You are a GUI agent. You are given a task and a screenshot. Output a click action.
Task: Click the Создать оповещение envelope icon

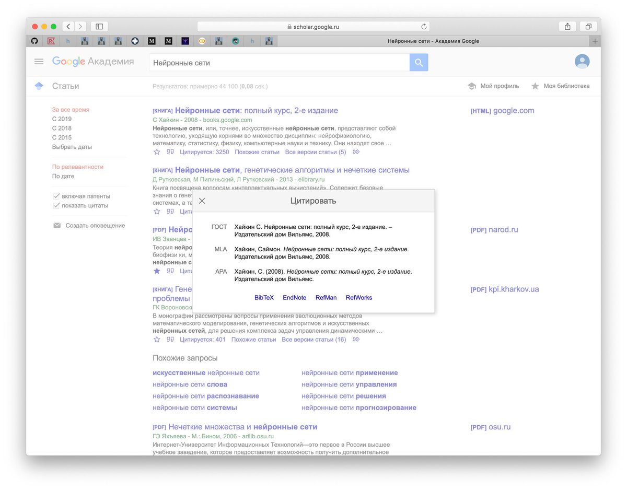(x=57, y=226)
